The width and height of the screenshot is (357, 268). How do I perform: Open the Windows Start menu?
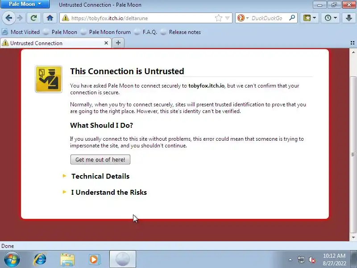(x=12, y=260)
